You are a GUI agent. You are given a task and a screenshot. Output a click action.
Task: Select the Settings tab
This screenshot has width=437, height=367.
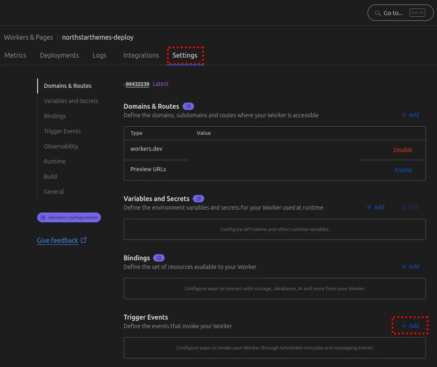185,55
